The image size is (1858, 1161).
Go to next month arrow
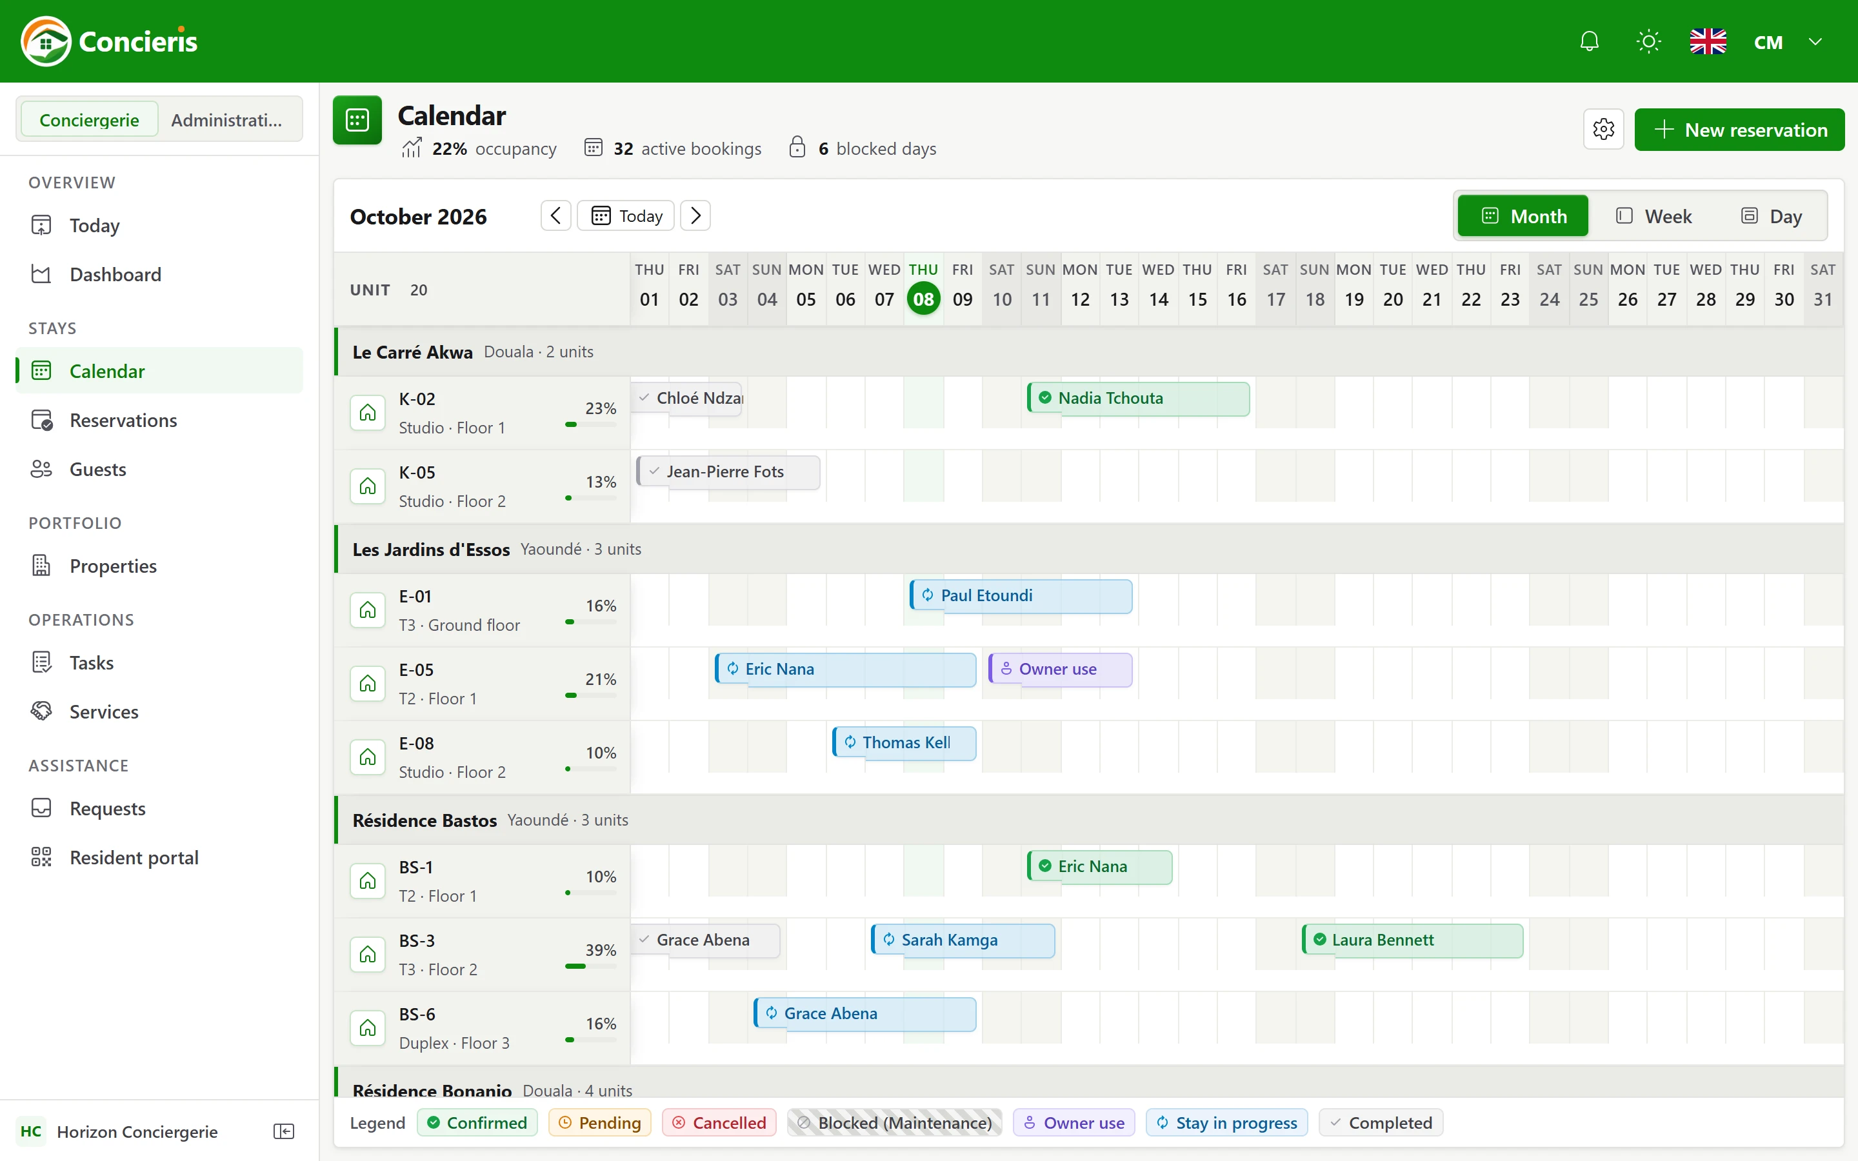pos(695,216)
